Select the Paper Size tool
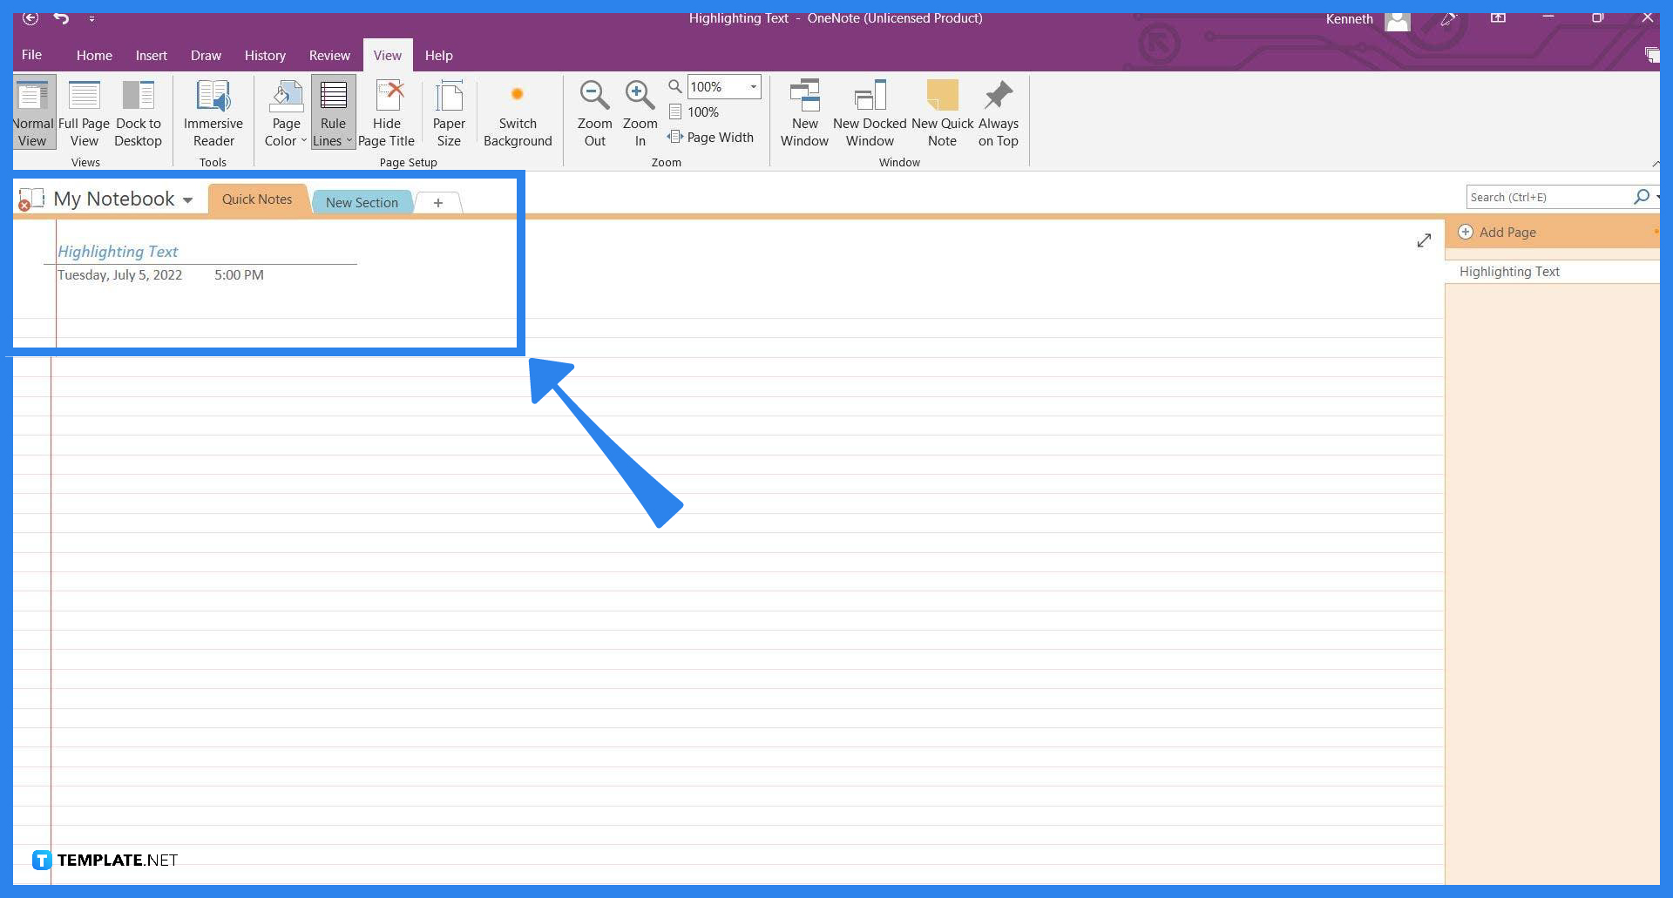Viewport: 1673px width, 898px height. coord(449,111)
